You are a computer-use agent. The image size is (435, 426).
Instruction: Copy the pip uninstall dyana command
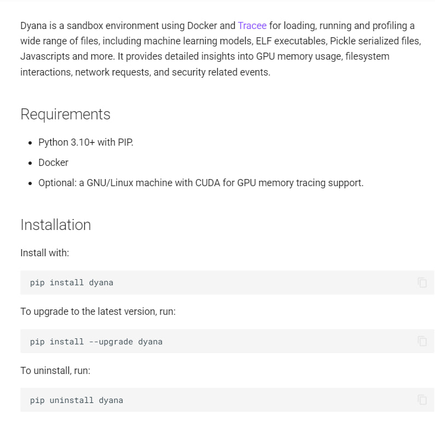pos(422,400)
